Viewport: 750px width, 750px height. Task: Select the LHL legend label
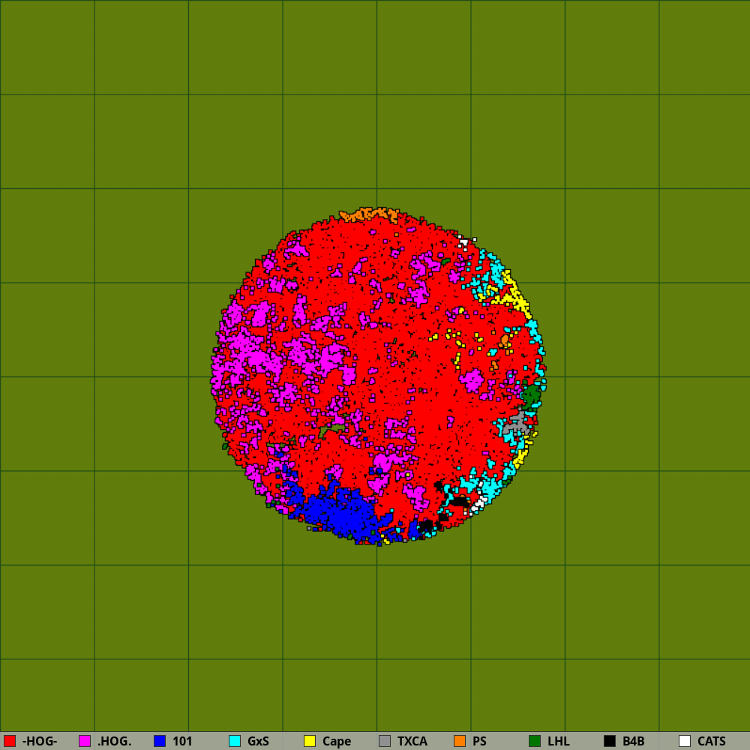pos(558,742)
